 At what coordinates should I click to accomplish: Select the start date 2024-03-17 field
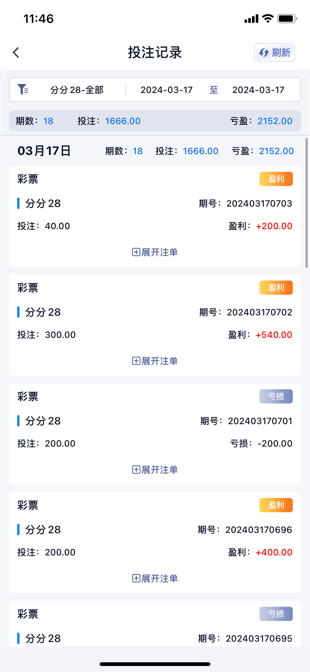click(167, 90)
